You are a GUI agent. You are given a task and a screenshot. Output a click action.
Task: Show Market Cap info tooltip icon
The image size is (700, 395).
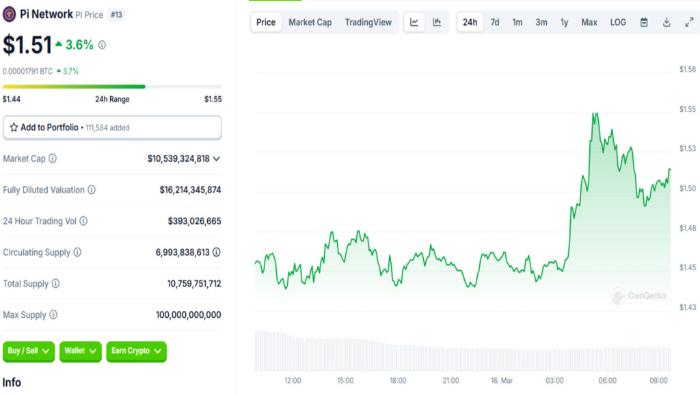point(53,158)
